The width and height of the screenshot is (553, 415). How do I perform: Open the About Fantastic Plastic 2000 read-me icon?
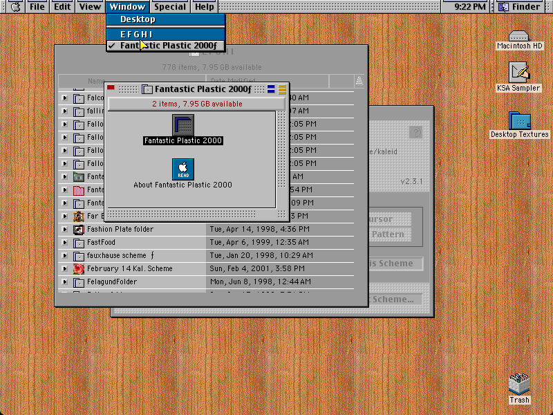(182, 169)
